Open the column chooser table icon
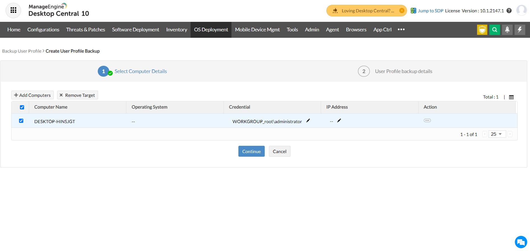This screenshot has height=251, width=530. 511,97
